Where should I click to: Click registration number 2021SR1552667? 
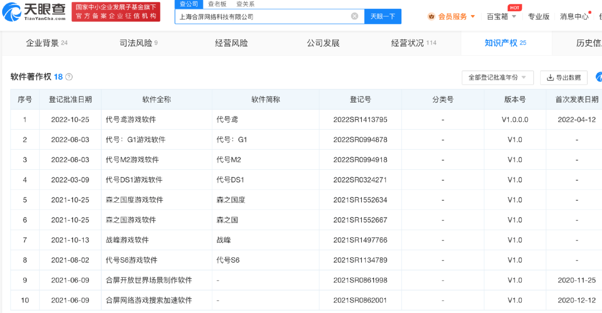(360, 220)
